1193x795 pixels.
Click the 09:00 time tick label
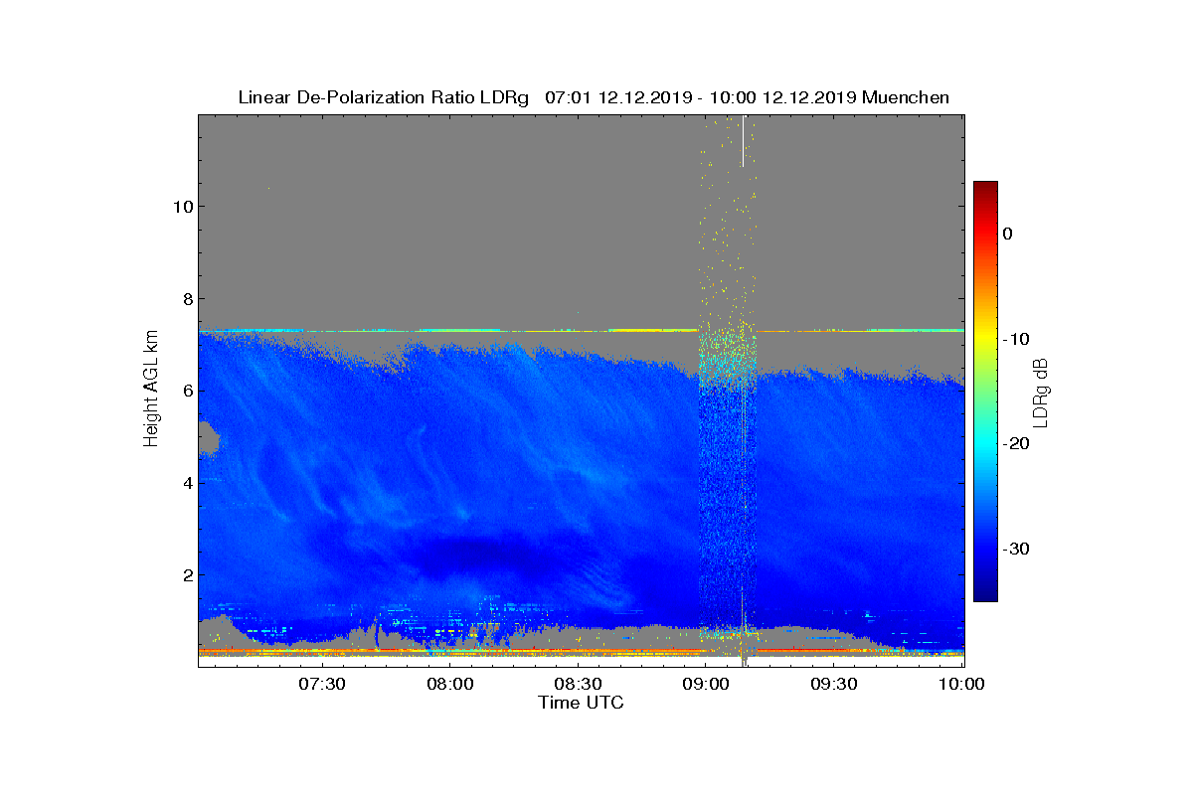[706, 684]
